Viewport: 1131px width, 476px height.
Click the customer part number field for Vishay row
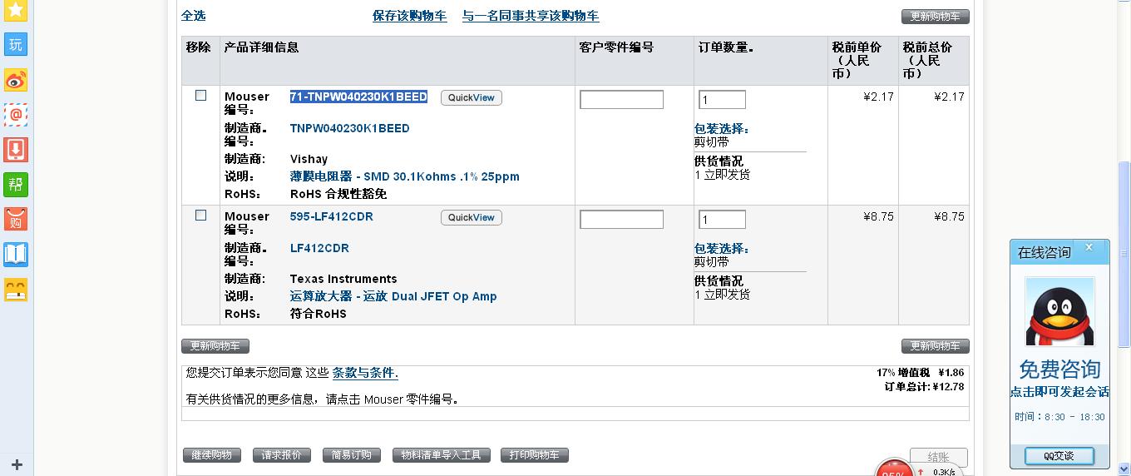(x=621, y=100)
